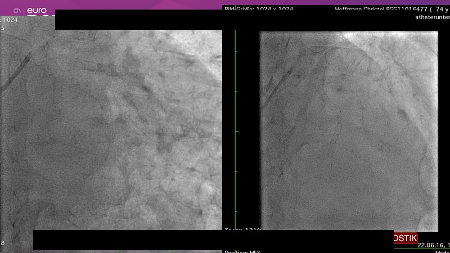Click the number 8 at bottom left

click(x=3, y=243)
